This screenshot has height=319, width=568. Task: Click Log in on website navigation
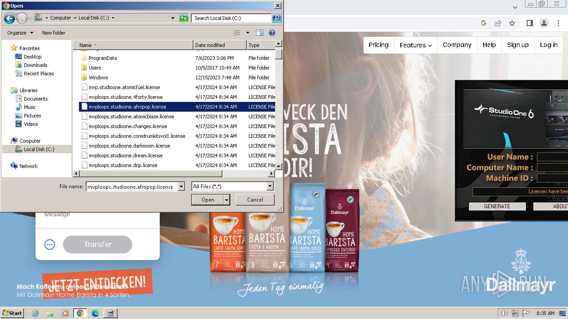[x=549, y=45]
